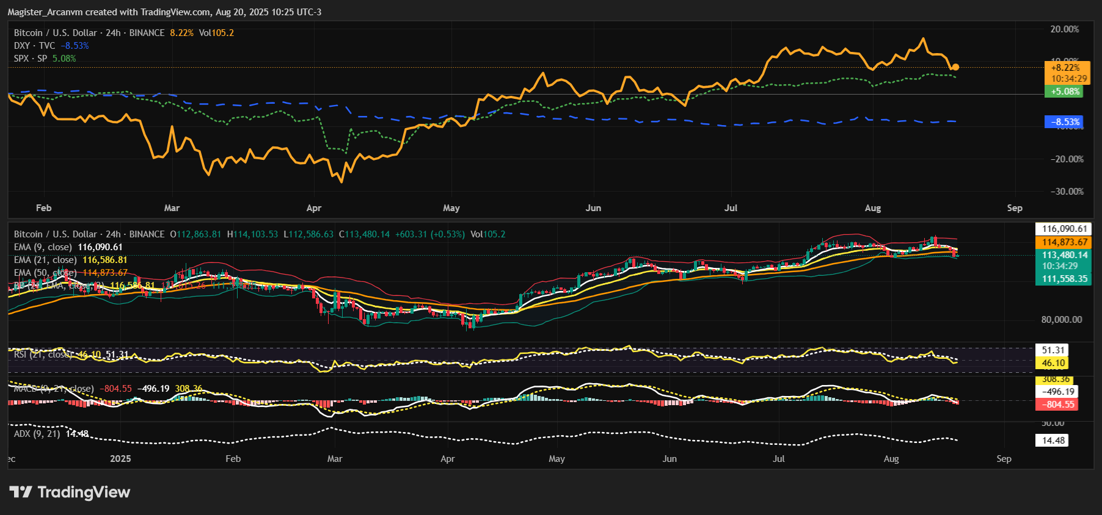Click the Bitcoin / U.S. Dollar title in the candlestick pane
This screenshot has height=515, width=1102.
point(89,234)
